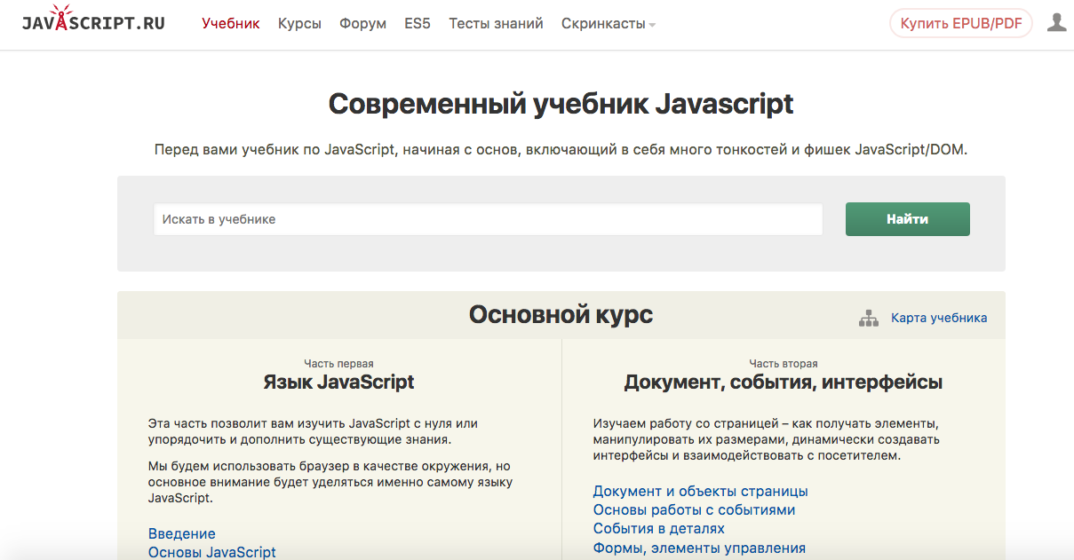This screenshot has width=1074, height=560.
Task: Open Формы, элементы управления link
Action: (x=700, y=548)
